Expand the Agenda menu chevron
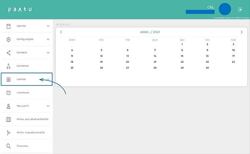Image resolution: width=250 pixels, height=154 pixels. click(x=48, y=26)
